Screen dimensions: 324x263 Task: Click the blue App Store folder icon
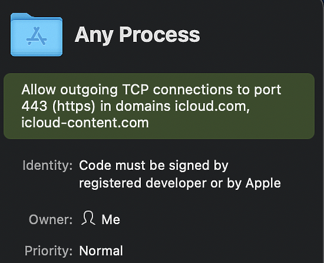37,35
